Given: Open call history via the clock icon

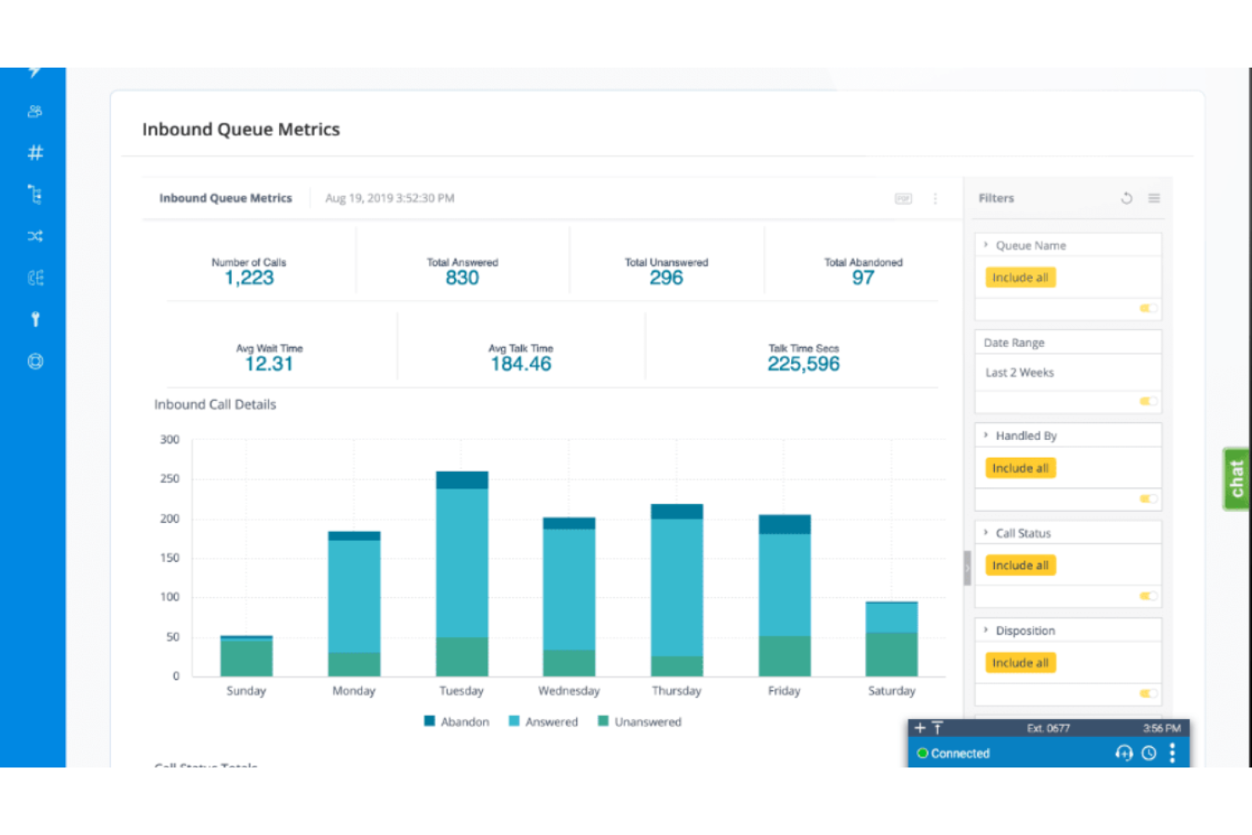Looking at the screenshot, I should 1148,752.
